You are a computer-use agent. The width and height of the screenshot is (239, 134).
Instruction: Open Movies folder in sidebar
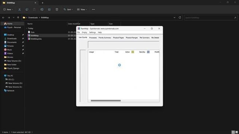9,57
